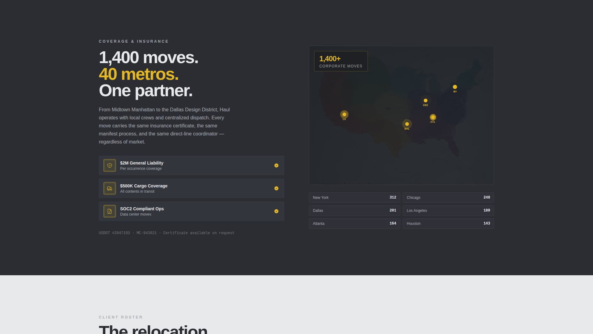Select the DAL map marker
Image resolution: width=593 pixels, height=334 pixels.
coord(407,124)
